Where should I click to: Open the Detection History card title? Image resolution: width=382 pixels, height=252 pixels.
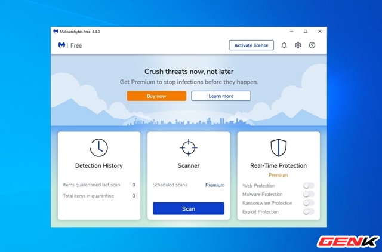(x=99, y=165)
